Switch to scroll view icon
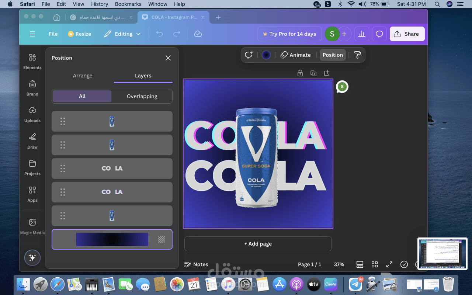 pos(360,264)
